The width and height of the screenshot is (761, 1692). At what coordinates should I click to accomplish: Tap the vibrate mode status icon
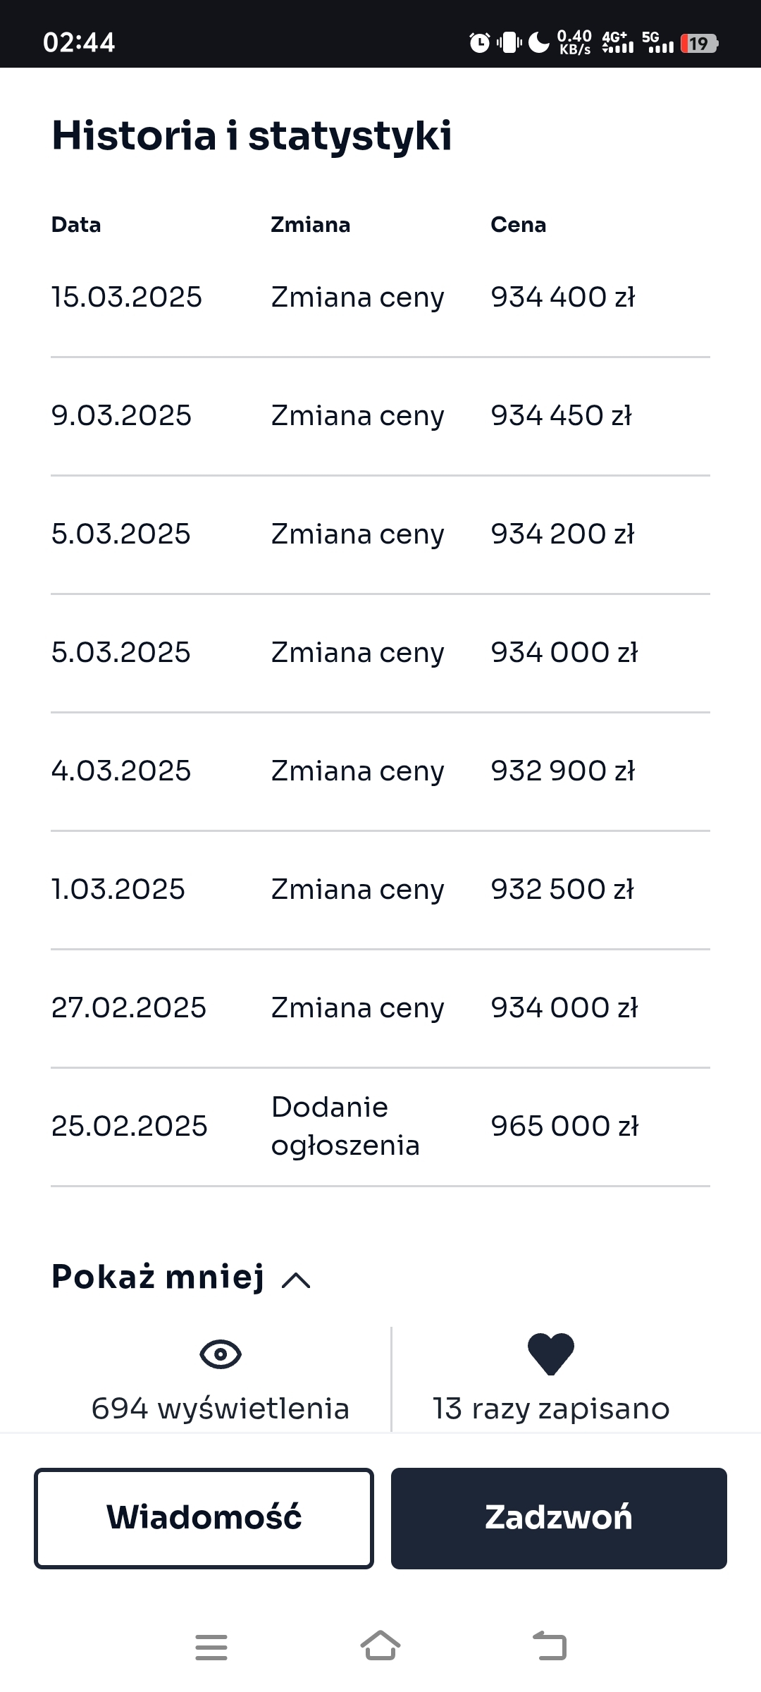[x=509, y=43]
